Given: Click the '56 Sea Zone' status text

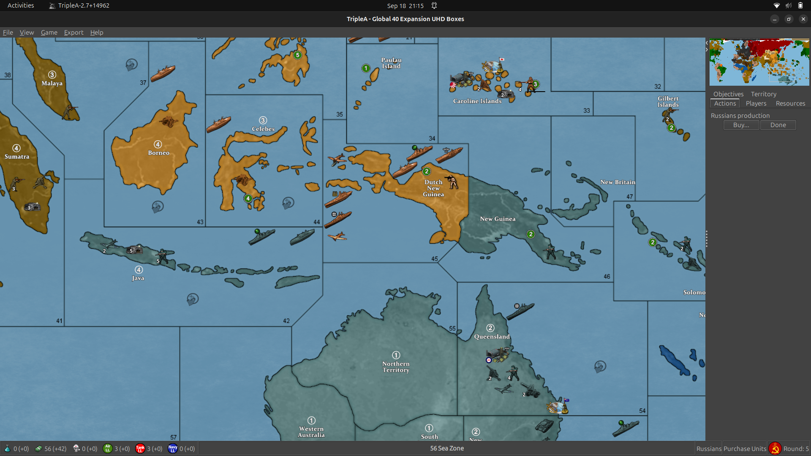Looking at the screenshot, I should 447,448.
